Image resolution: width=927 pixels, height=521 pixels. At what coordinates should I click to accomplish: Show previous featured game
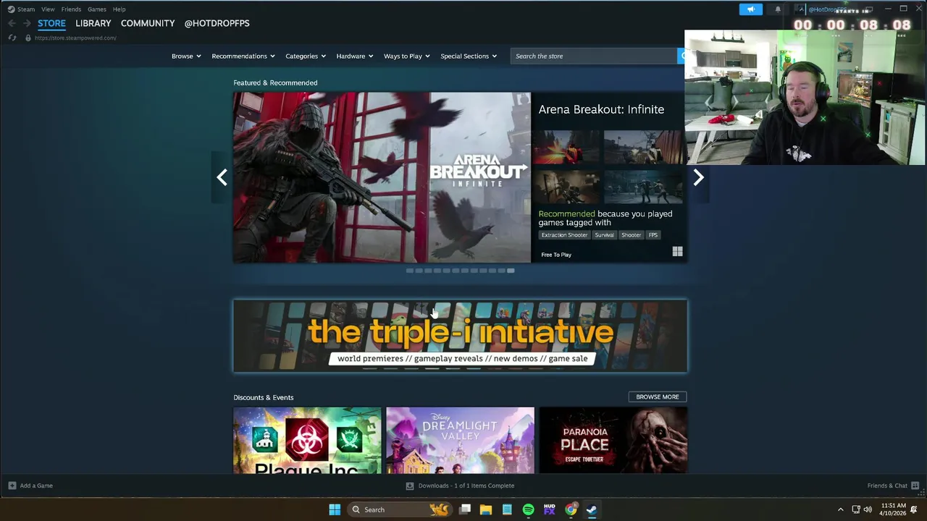click(222, 177)
